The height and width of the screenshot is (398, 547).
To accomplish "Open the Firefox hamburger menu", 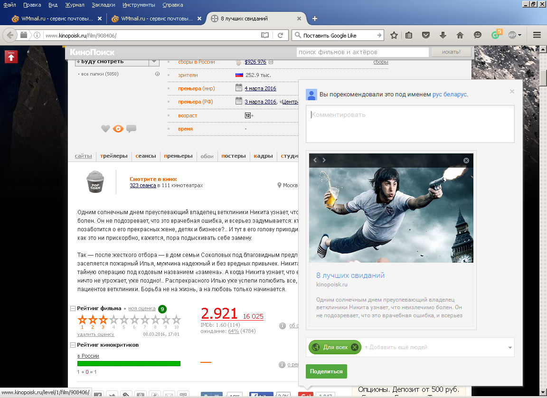I will 537,35.
